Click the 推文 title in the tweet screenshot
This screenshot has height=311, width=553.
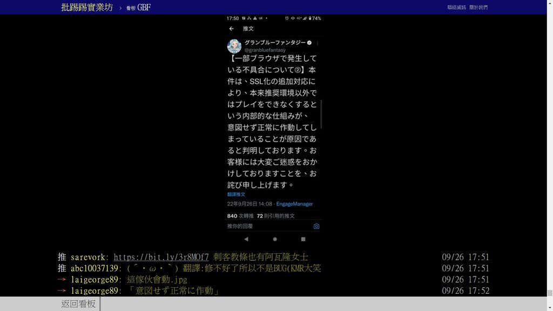[248, 29]
